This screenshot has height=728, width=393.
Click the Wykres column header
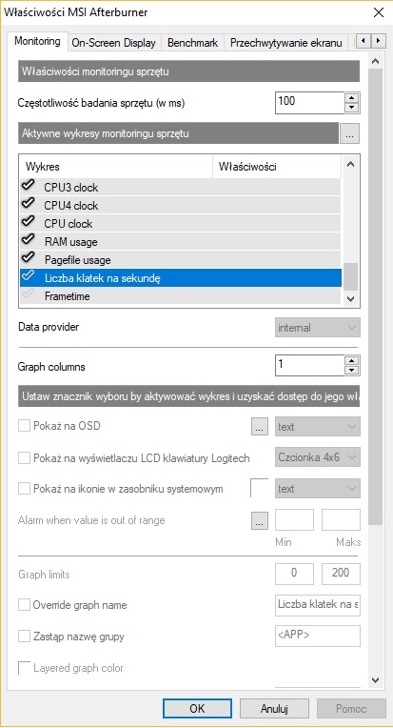pos(116,166)
